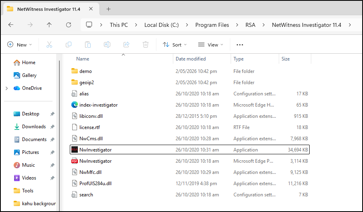
Task: Close the NetWitness Investigator 11.4 tab
Action: point(91,9)
